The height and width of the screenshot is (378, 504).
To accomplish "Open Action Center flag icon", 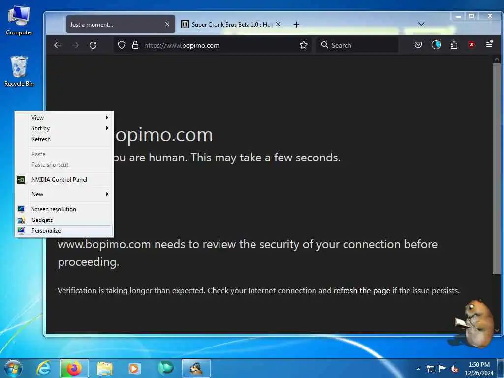I will click(442, 369).
